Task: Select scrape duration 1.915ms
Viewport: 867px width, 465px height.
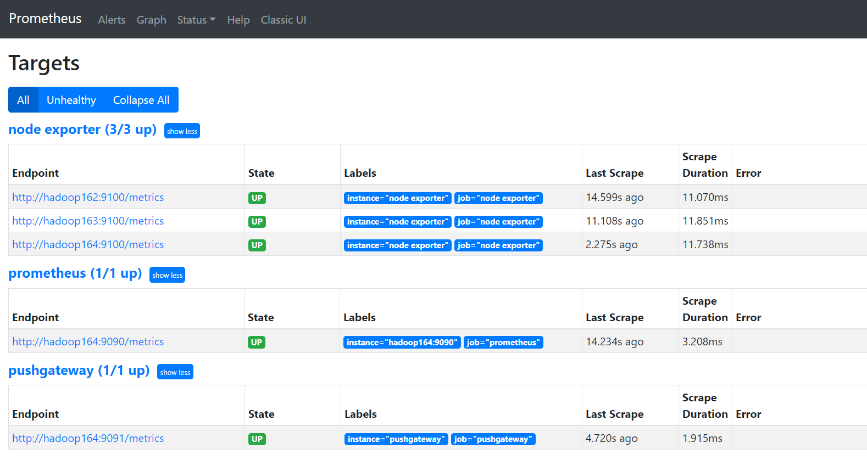Action: click(x=703, y=438)
